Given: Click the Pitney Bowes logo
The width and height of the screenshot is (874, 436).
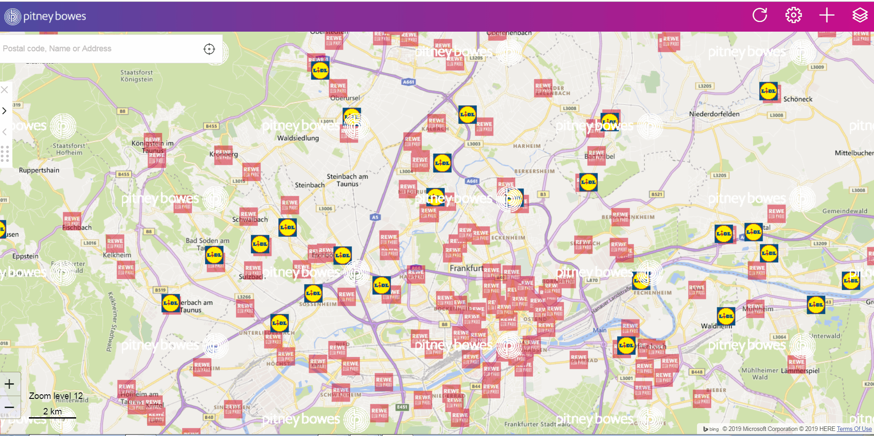Looking at the screenshot, I should pos(45,17).
